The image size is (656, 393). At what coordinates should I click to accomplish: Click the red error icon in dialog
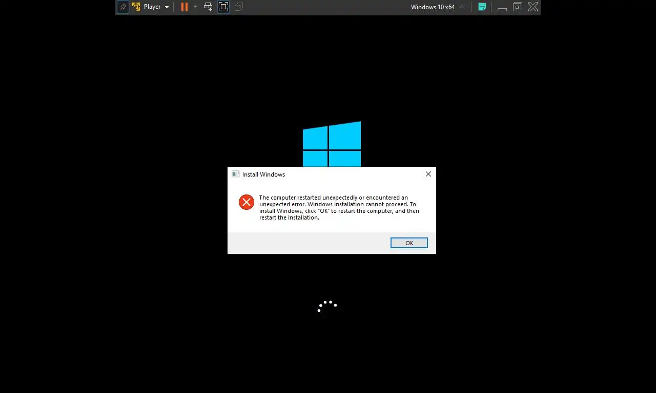click(247, 202)
